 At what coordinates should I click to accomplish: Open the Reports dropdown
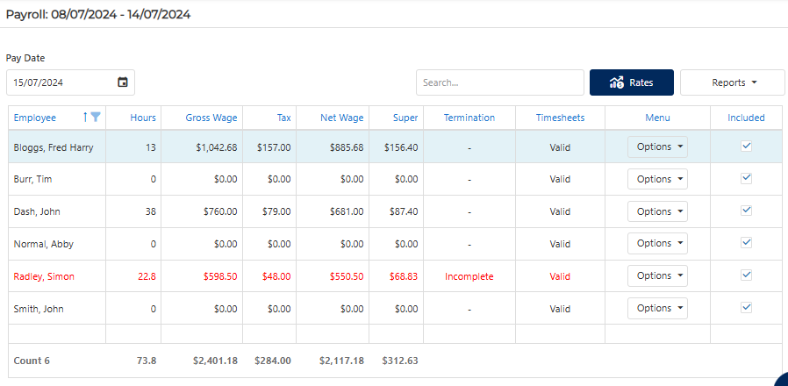coord(734,82)
